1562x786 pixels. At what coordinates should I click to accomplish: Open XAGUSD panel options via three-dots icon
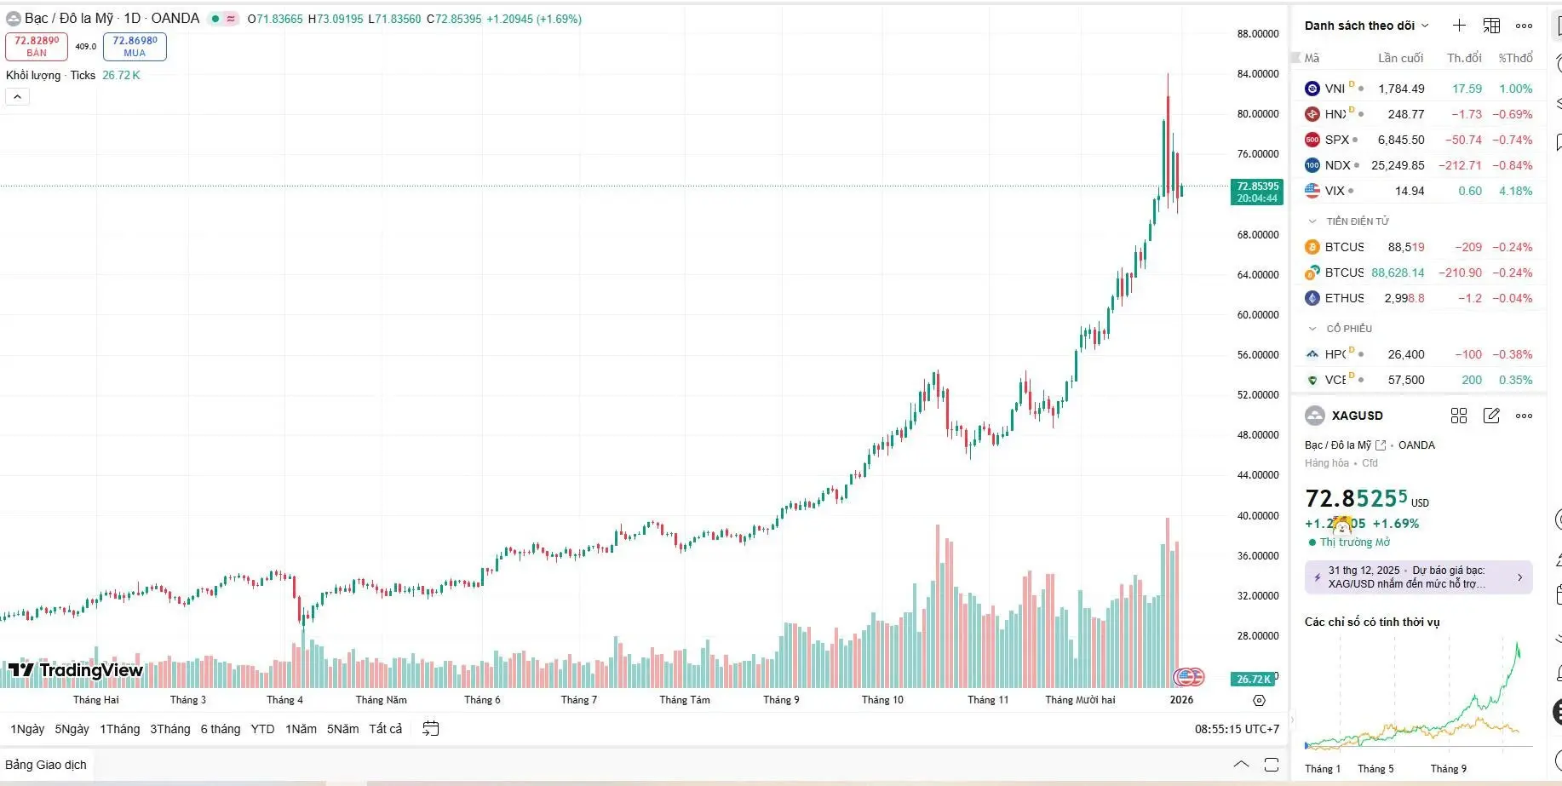pos(1524,416)
